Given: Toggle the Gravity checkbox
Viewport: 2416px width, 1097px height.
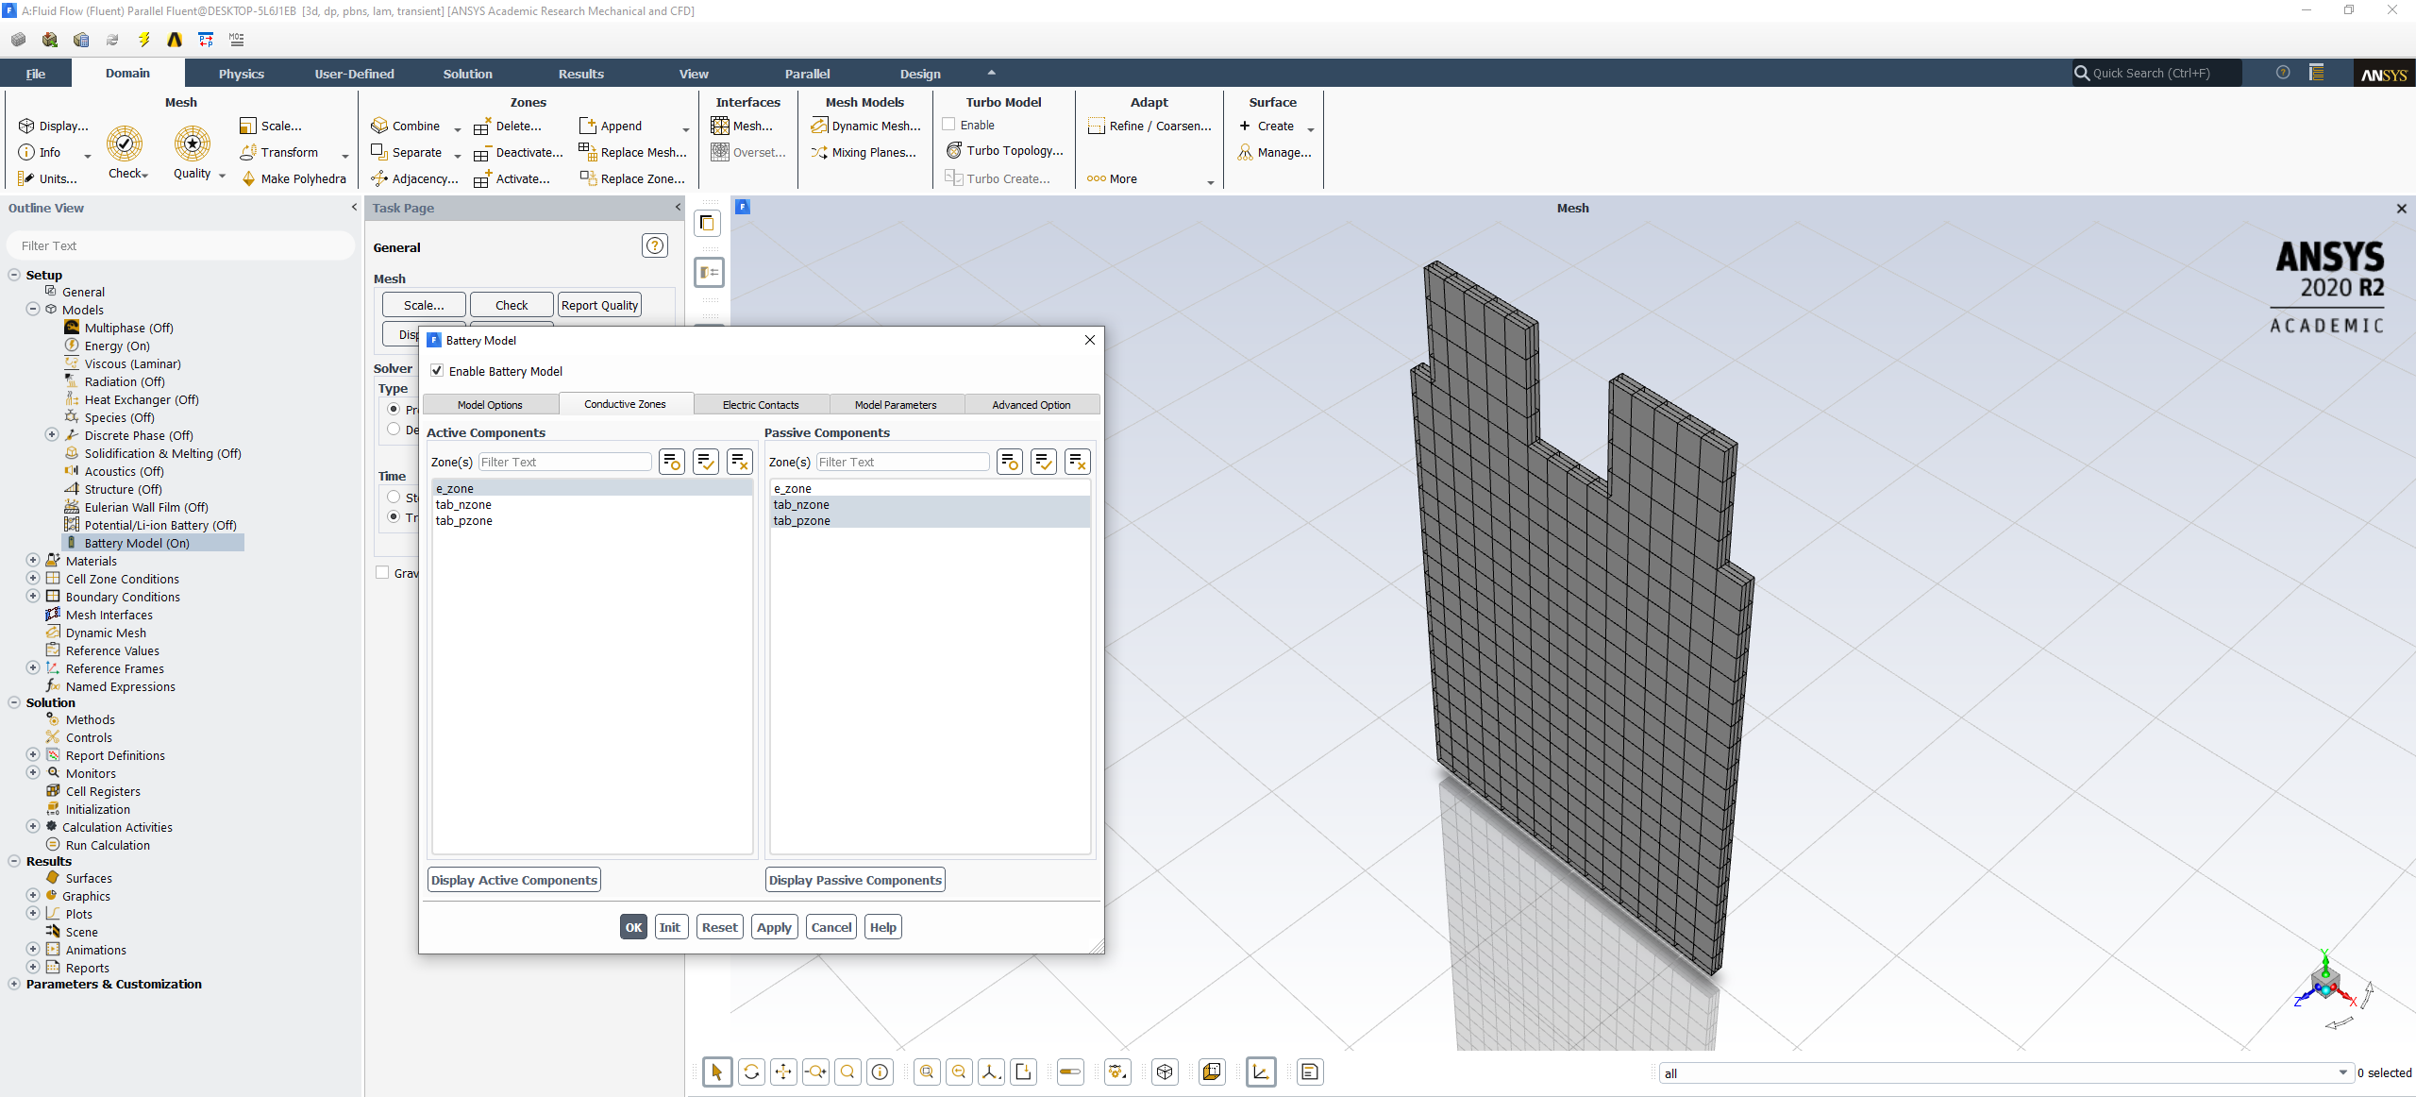Looking at the screenshot, I should coord(383,573).
